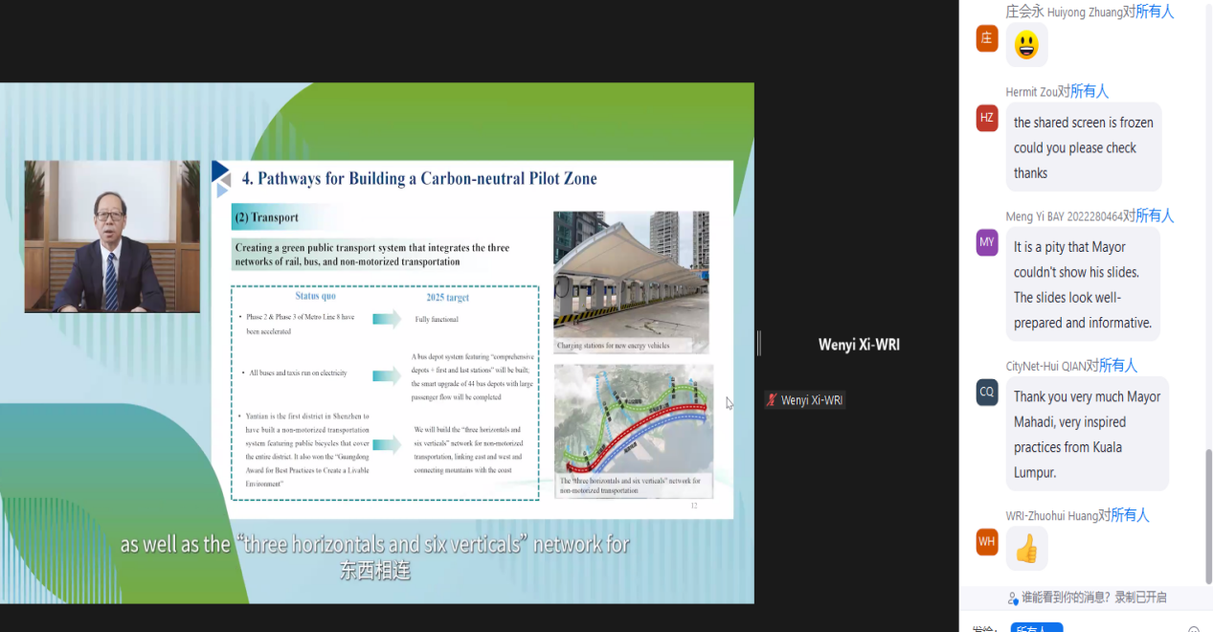Viewport: 1213px width, 632px height.
Task: Click the '2025 target' column header
Action: click(x=448, y=298)
